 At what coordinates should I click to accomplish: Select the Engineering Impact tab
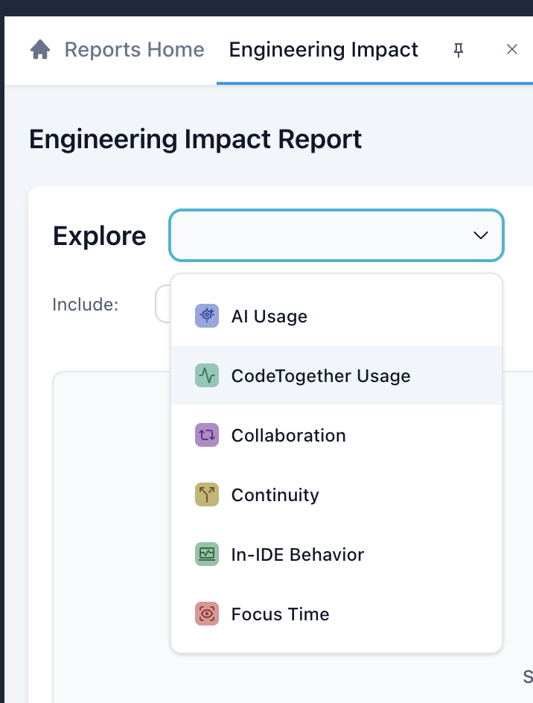point(323,49)
